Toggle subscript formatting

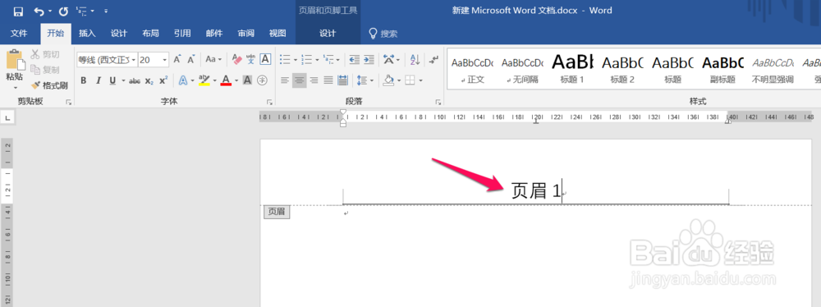click(149, 80)
